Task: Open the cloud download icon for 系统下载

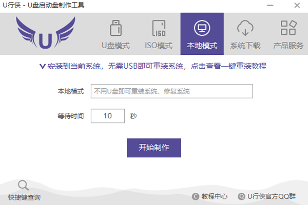Action: [245, 28]
